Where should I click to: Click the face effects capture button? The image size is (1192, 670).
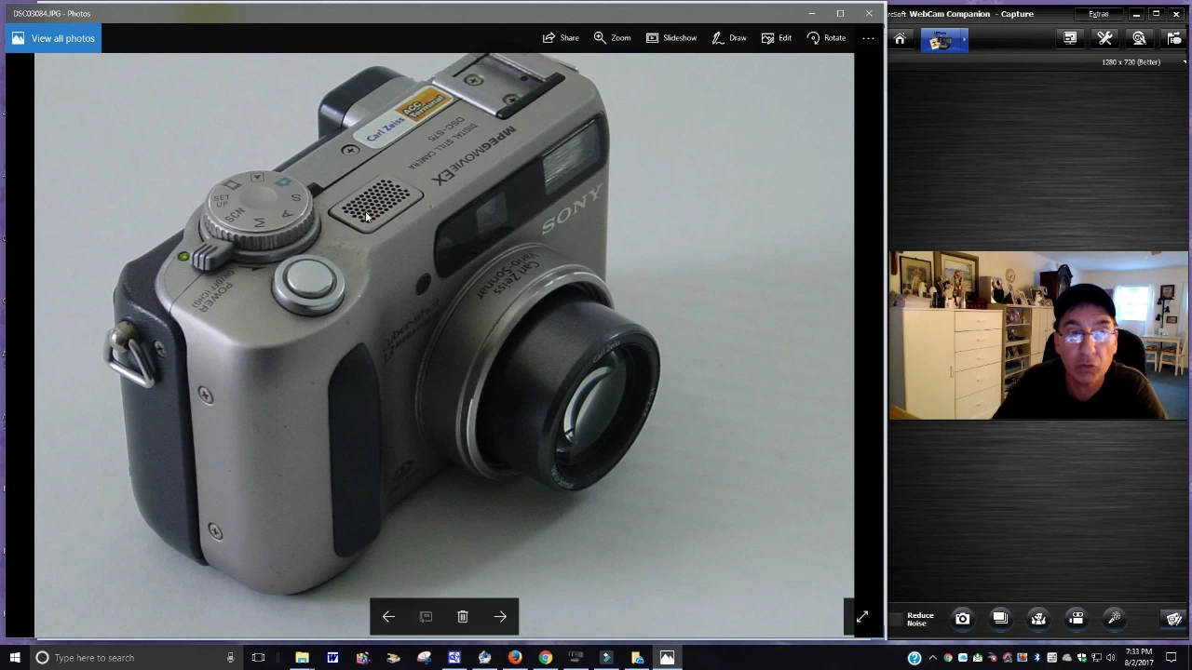click(x=1038, y=619)
